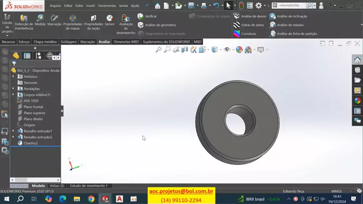Image resolution: width=363 pixels, height=204 pixels.
Task: Select Chanfro2 in the feature tree
Action: click(x=31, y=143)
